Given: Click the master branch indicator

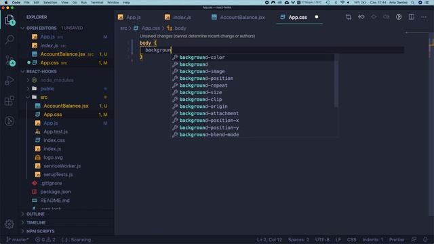Looking at the screenshot, I should tap(18, 239).
